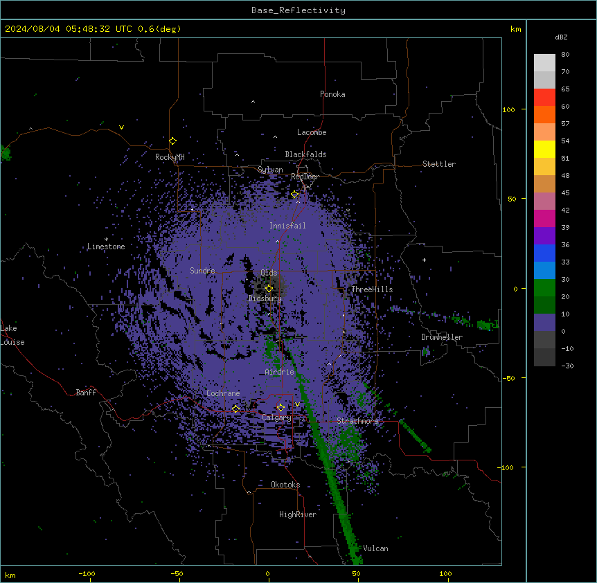Click the 65 value in the dBZ legend
Screen dimensions: 597x583
(x=565, y=89)
